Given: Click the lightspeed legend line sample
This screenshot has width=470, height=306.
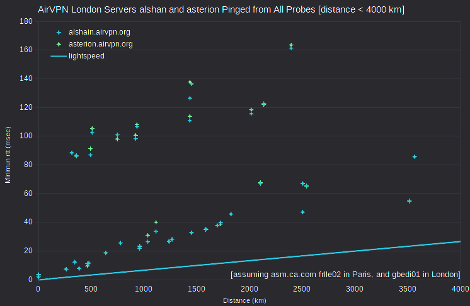Looking at the screenshot, I should tap(59, 56).
